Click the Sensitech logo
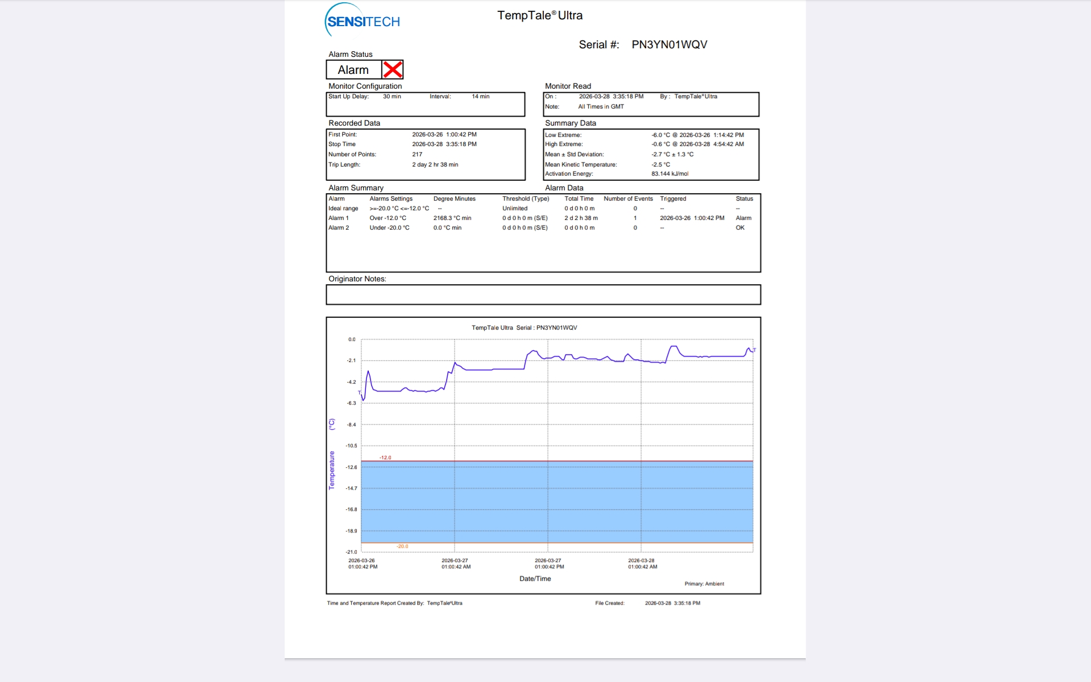The width and height of the screenshot is (1091, 682). [363, 20]
